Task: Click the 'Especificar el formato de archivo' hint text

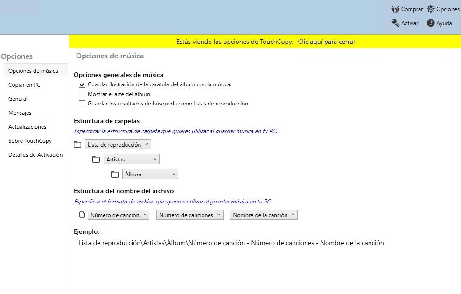Action: click(x=173, y=202)
